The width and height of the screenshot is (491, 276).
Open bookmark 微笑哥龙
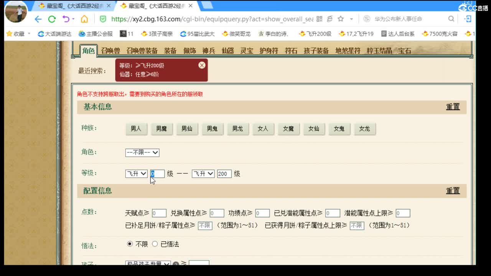point(236,34)
